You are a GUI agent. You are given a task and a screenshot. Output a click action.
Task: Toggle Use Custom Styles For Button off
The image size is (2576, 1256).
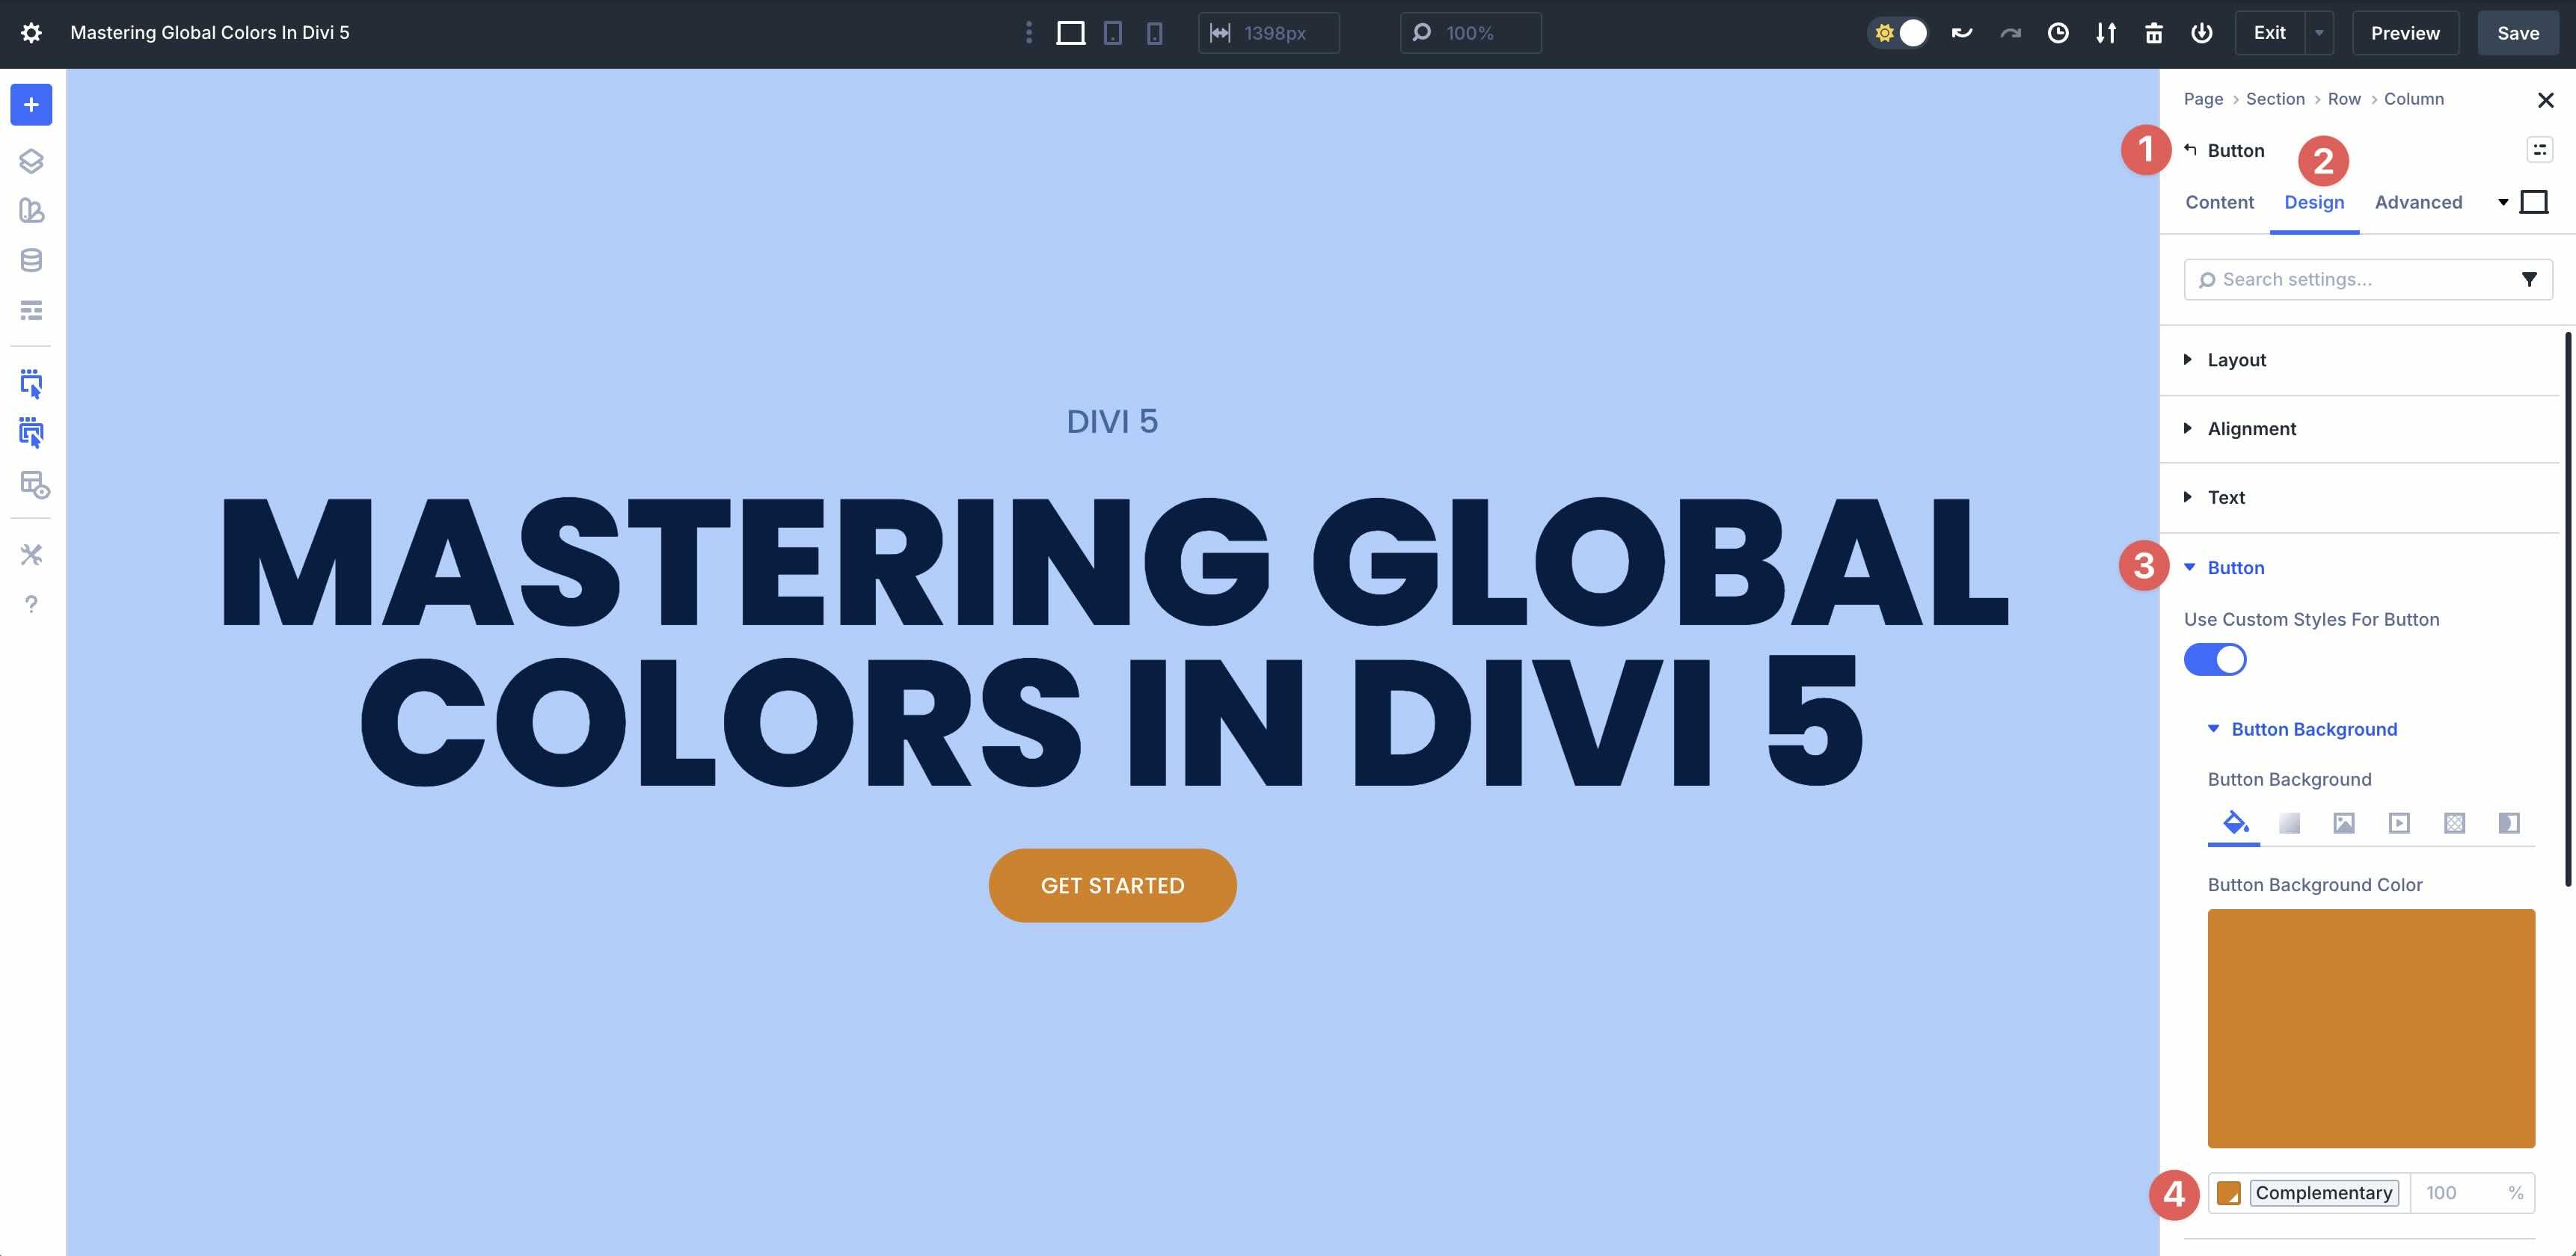pos(2215,659)
